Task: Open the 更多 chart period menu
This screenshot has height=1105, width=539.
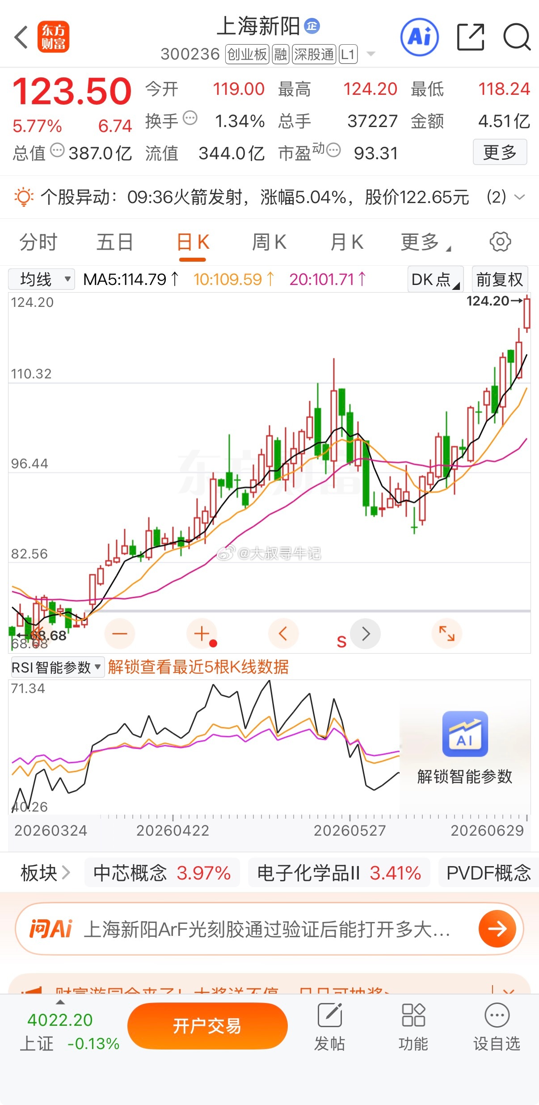Action: pos(425,242)
